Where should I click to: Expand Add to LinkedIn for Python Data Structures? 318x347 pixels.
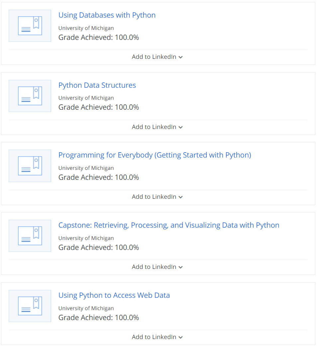[157, 127]
